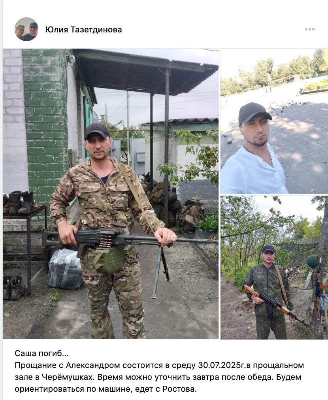Open the selfie photo with white shirt
This screenshot has width=328, height=400.
pos(274,121)
